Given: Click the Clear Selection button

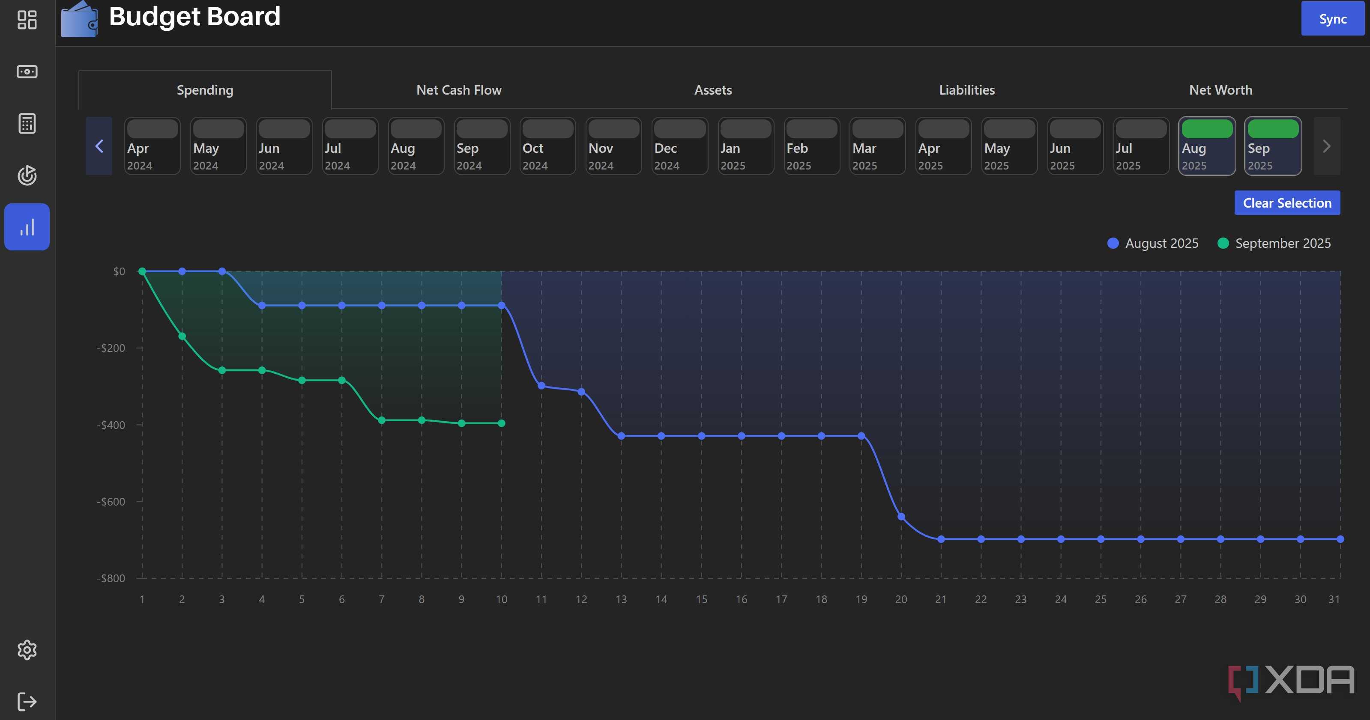Looking at the screenshot, I should coord(1286,202).
